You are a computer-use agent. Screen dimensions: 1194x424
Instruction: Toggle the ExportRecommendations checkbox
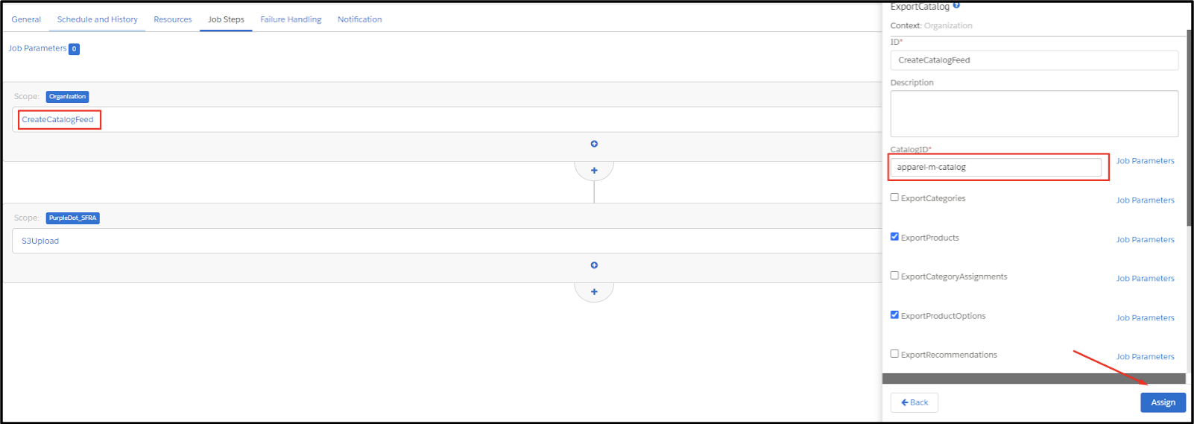(894, 354)
